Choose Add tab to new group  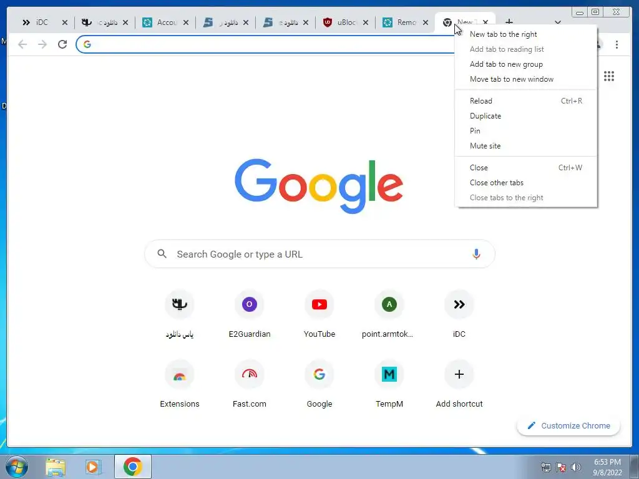pos(525,64)
